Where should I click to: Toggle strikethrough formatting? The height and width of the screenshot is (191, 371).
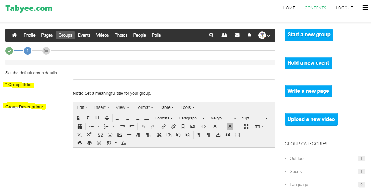pyautogui.click(x=107, y=118)
